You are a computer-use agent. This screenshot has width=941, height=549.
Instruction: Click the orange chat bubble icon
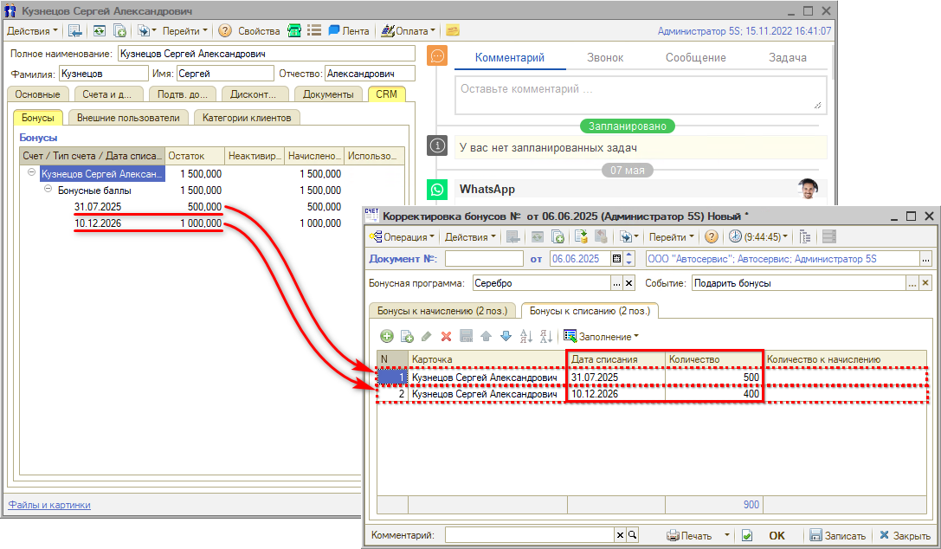pyautogui.click(x=438, y=56)
